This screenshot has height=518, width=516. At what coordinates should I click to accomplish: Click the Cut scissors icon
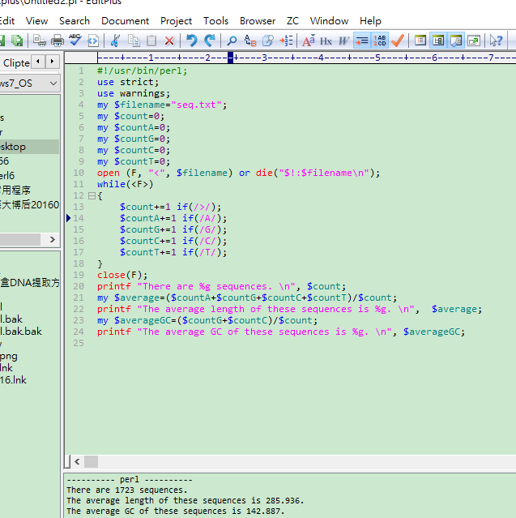(115, 41)
